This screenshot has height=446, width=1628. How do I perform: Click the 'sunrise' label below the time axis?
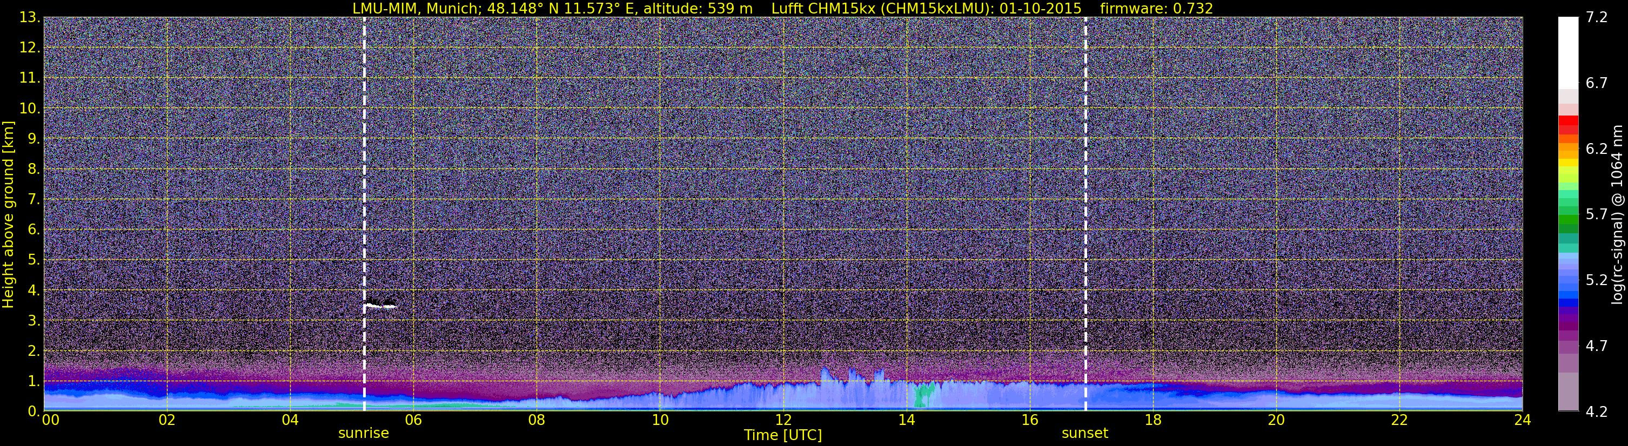[364, 433]
